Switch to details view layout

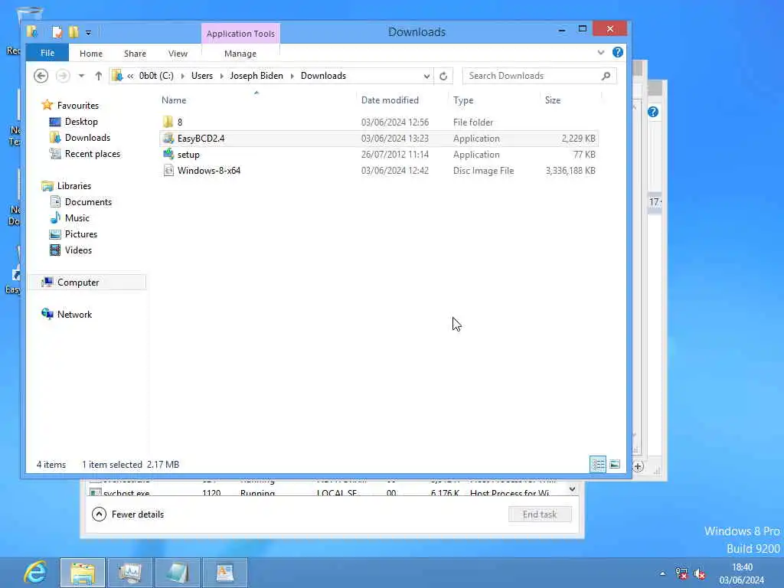coord(597,465)
